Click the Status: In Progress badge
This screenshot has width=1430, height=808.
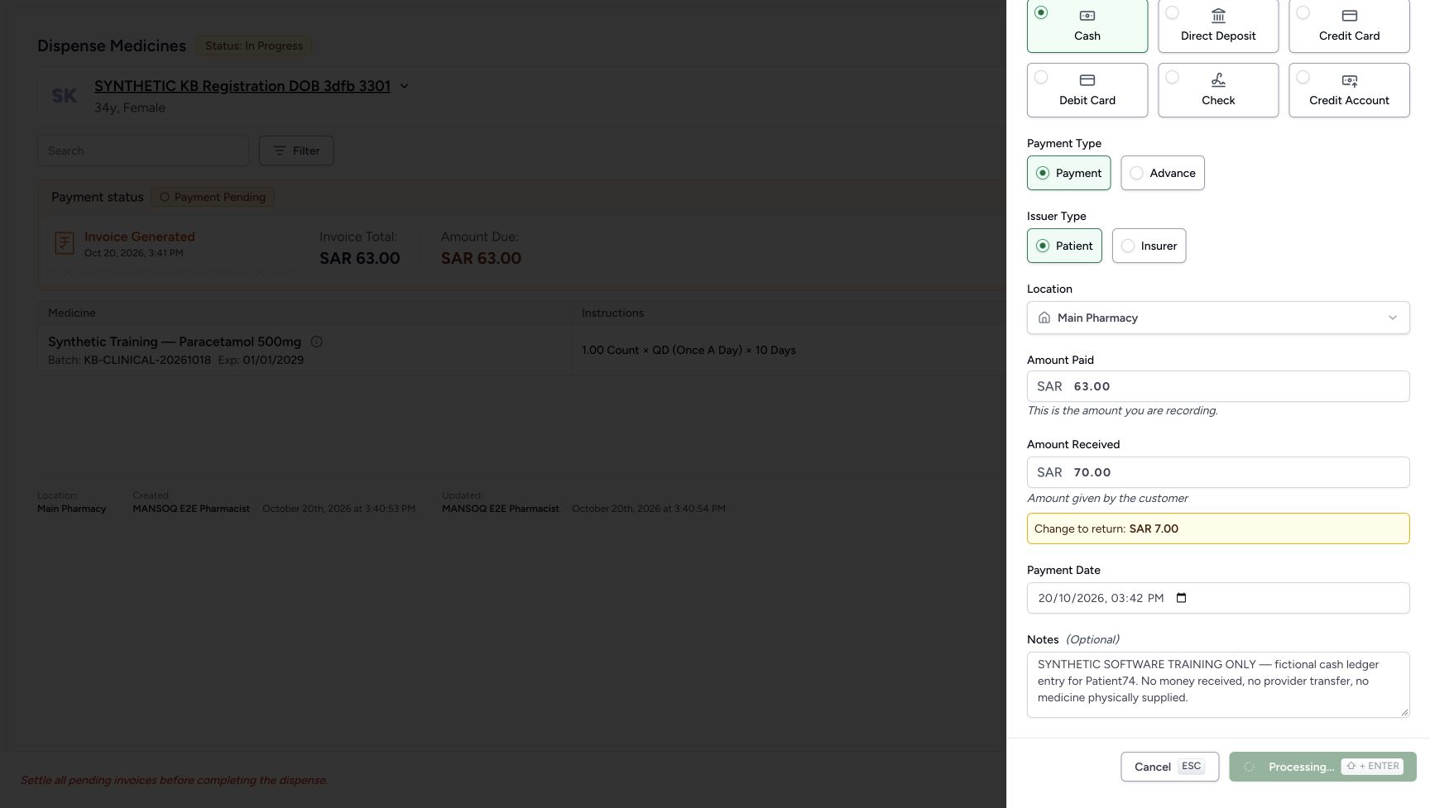tap(254, 45)
